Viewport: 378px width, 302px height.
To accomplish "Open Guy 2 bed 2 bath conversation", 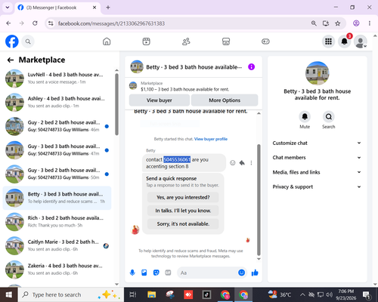I will click(x=57, y=126).
